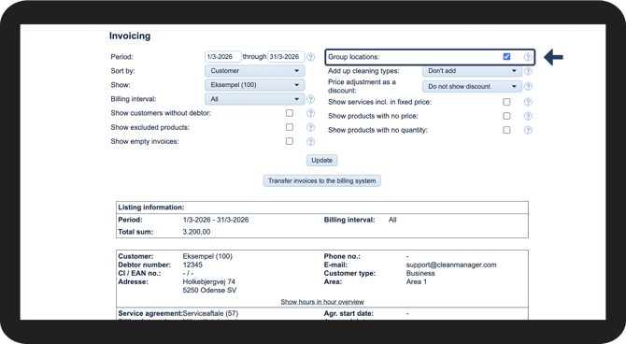Open help icon for Show empty invoices
626x344 pixels.
point(310,141)
